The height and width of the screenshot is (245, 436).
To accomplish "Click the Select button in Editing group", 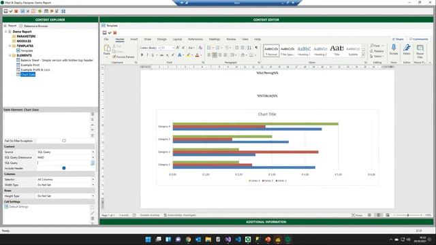I will 377,56.
